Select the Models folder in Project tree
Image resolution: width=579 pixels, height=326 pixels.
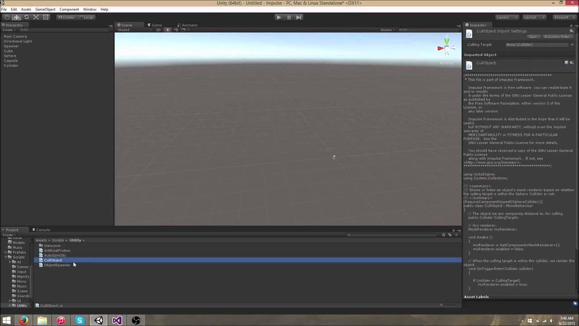tap(19, 242)
